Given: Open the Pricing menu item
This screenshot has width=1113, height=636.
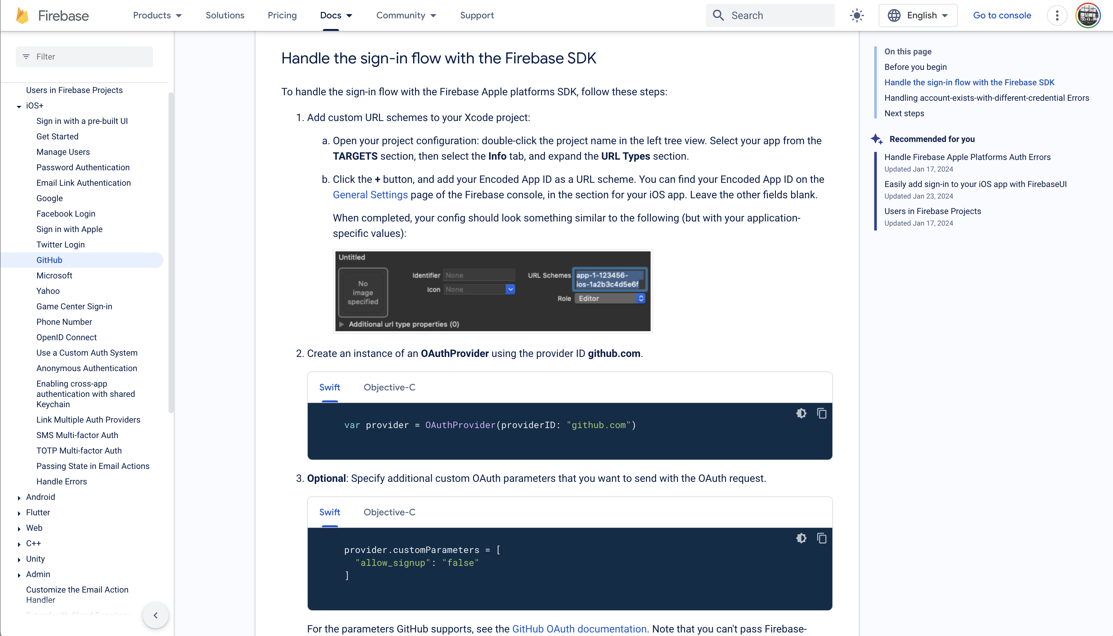Looking at the screenshot, I should tap(282, 15).
